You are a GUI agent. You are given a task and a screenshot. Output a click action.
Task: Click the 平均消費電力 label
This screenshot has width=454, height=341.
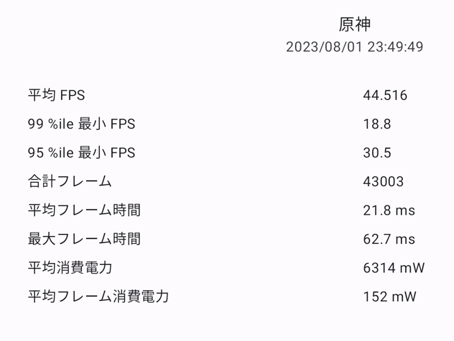69,267
